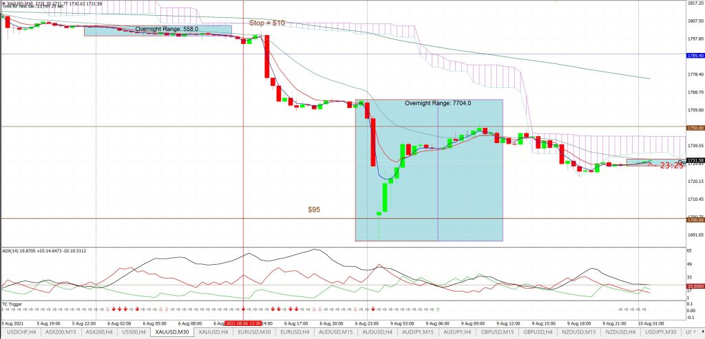Click the 'TC Trigger' indicator label

[11, 304]
